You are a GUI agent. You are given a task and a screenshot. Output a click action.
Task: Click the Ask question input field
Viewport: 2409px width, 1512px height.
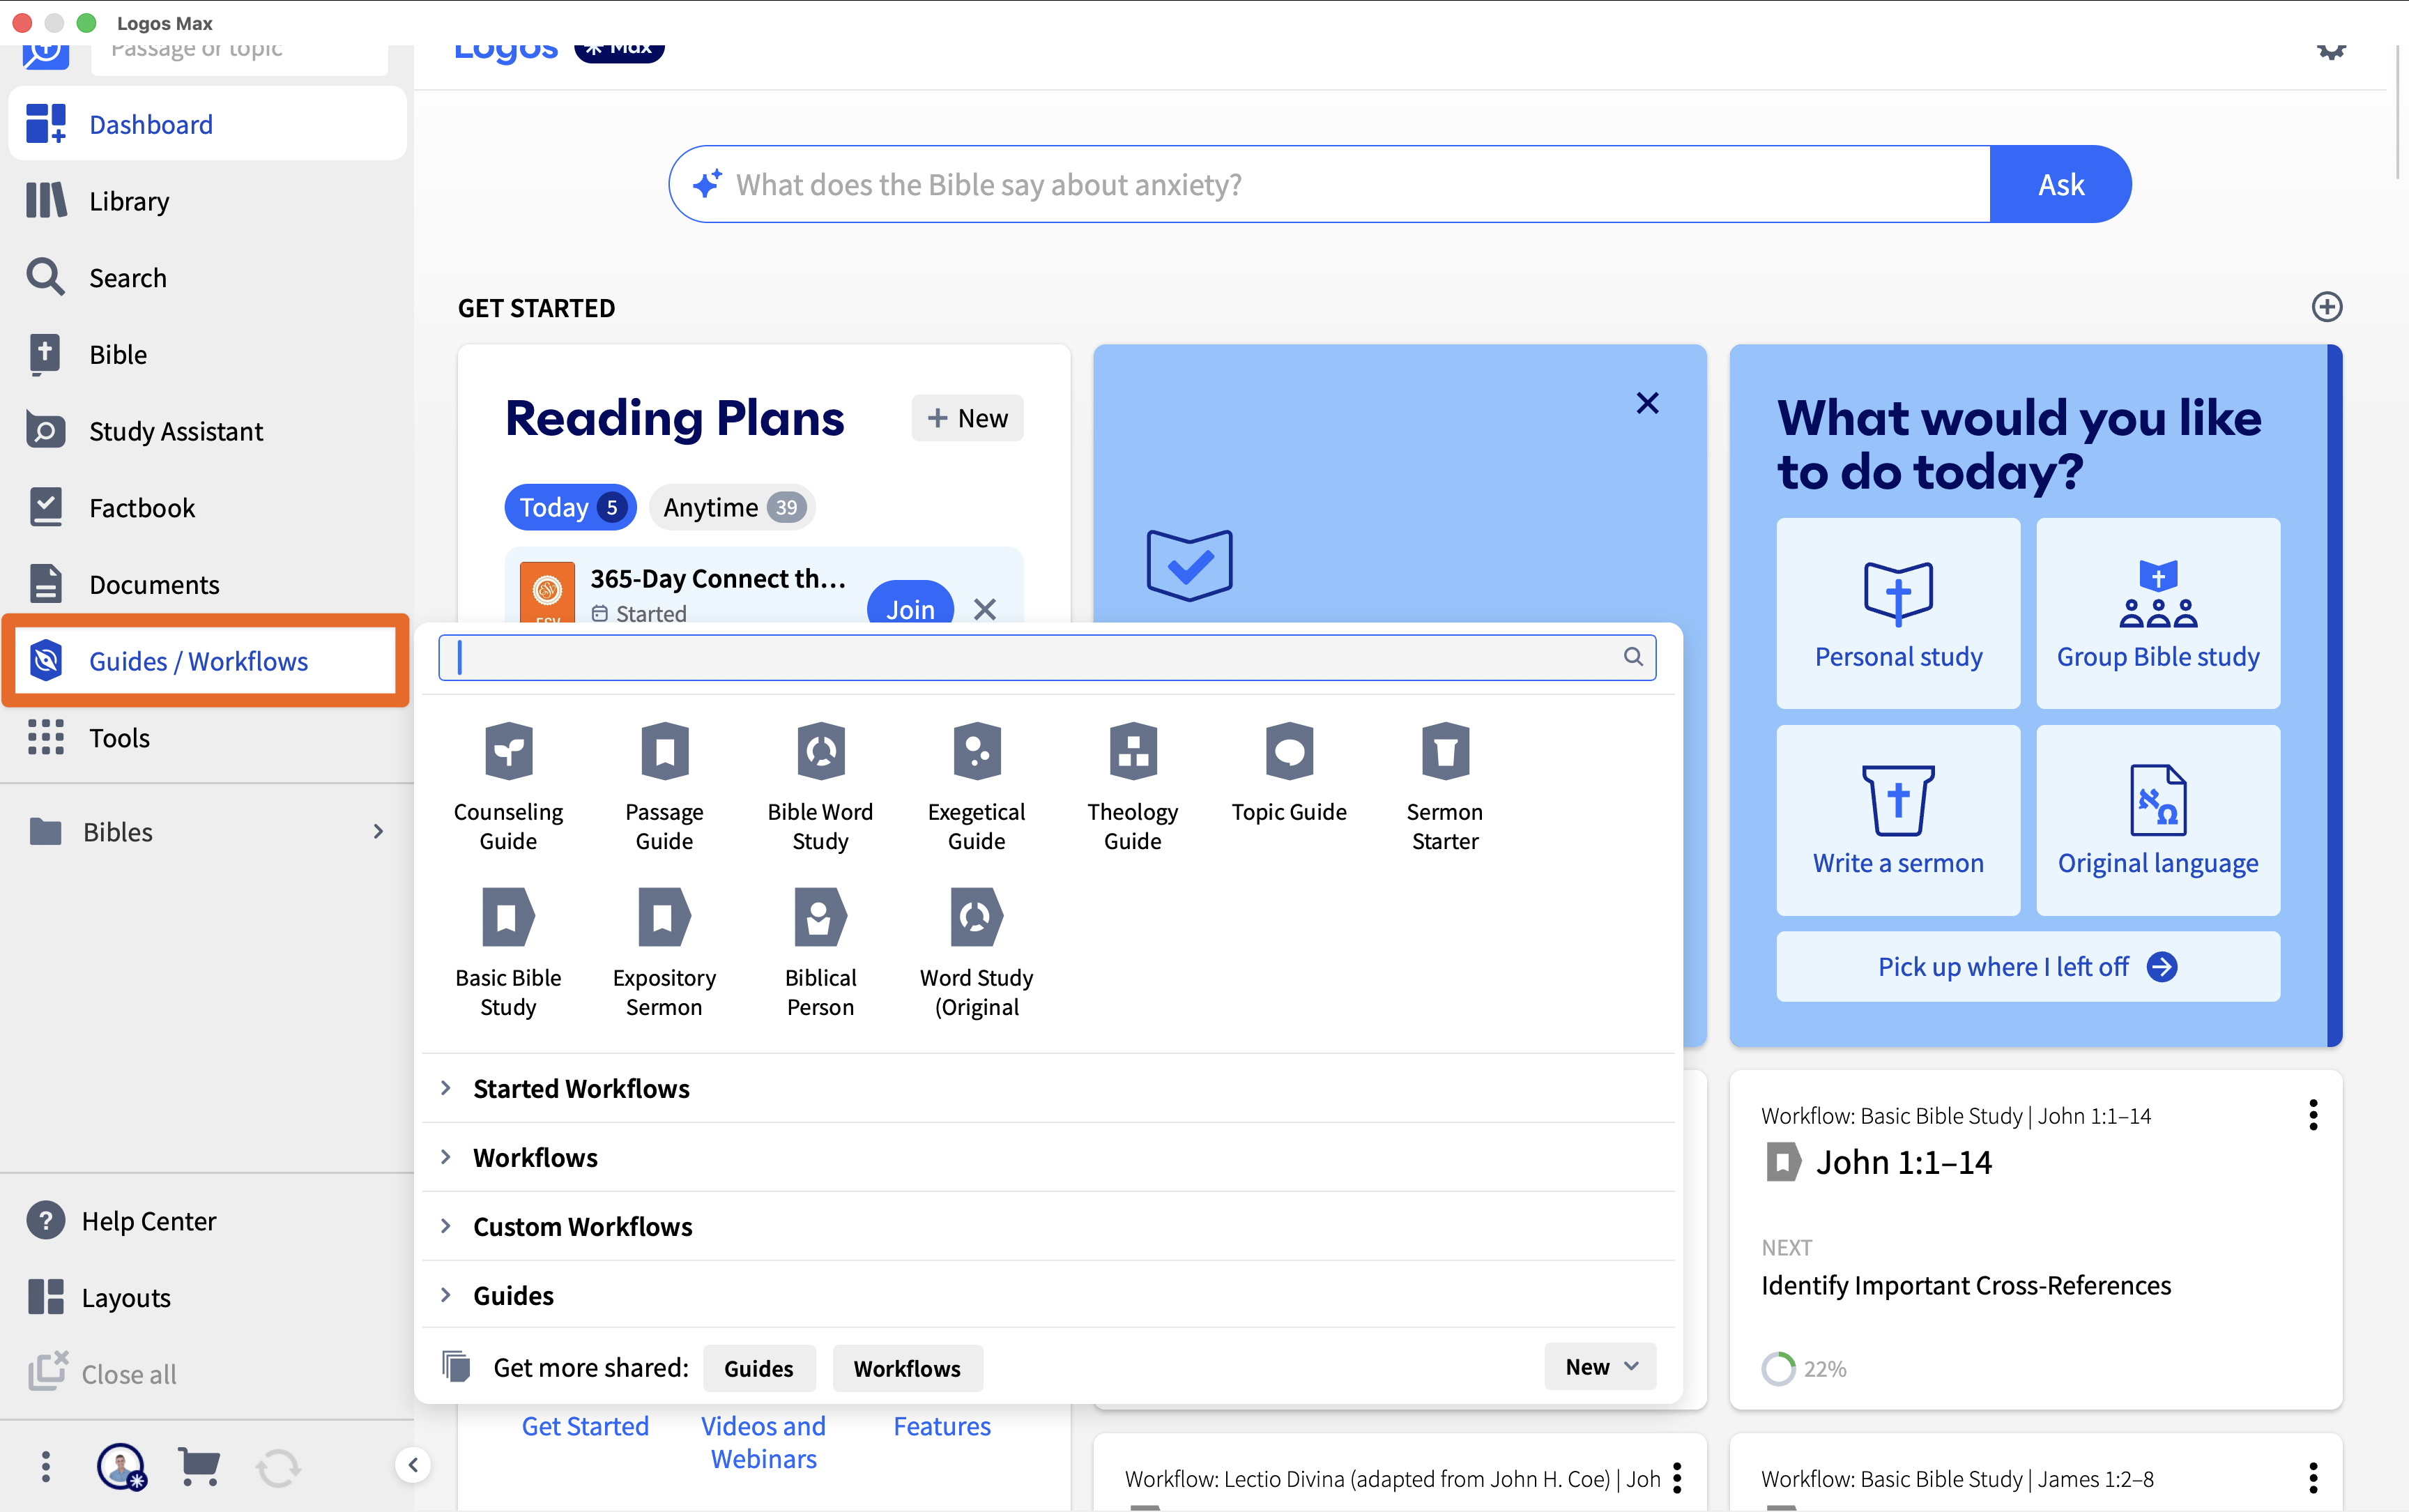tap(1330, 184)
